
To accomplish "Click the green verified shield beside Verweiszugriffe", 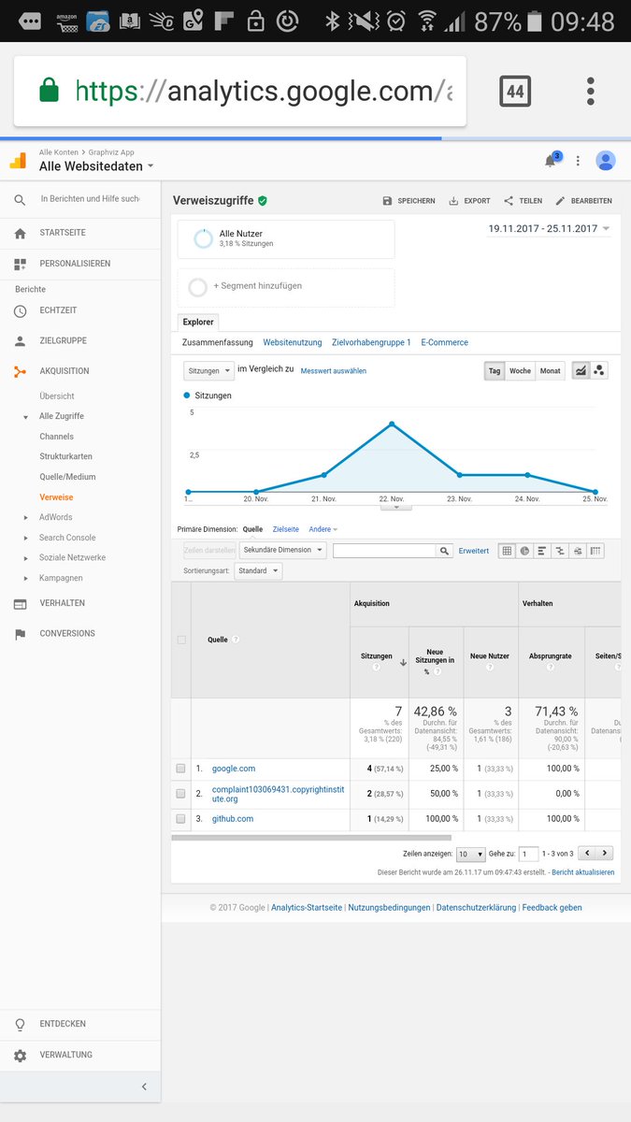I will coord(263,201).
